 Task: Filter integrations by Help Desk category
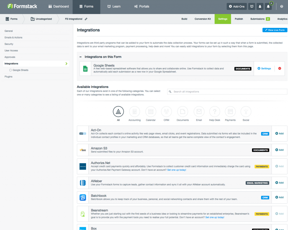tap(215, 111)
